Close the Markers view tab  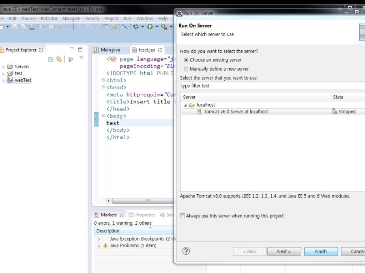(122, 215)
